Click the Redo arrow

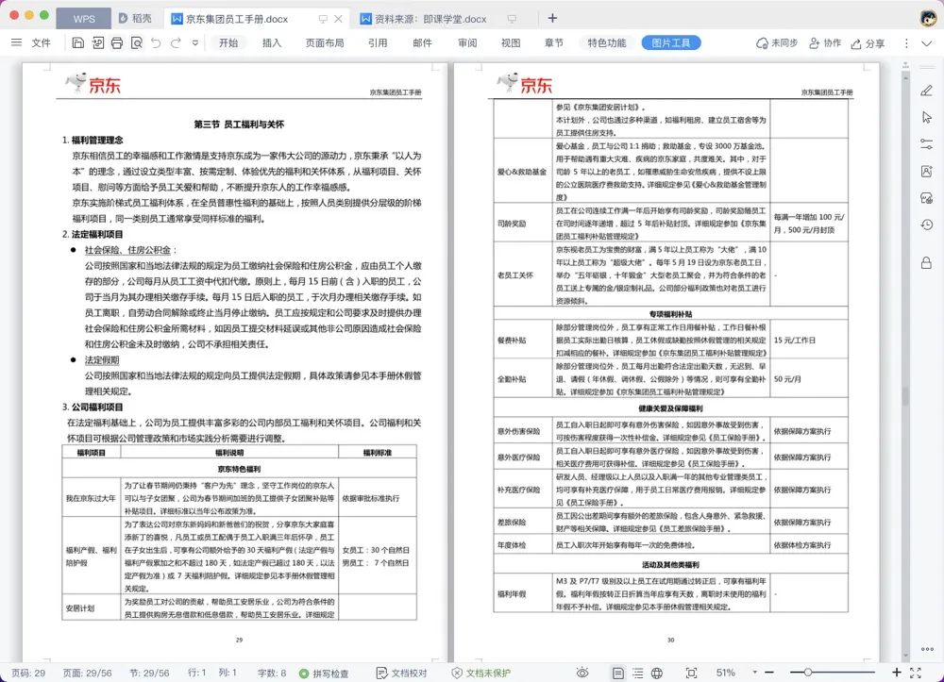tap(176, 42)
